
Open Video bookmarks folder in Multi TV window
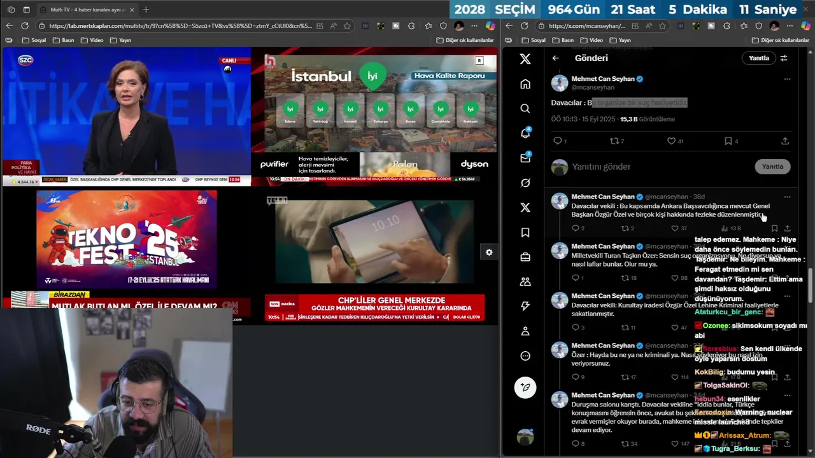click(x=92, y=40)
